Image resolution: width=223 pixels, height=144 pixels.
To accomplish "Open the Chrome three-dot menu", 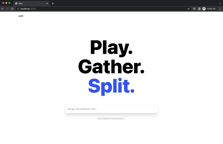I will pos(220,9).
